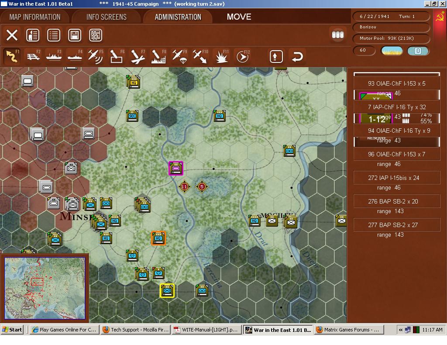The height and width of the screenshot is (345, 447).
Task: Select the F2 rail move mode
Action: tap(33, 56)
